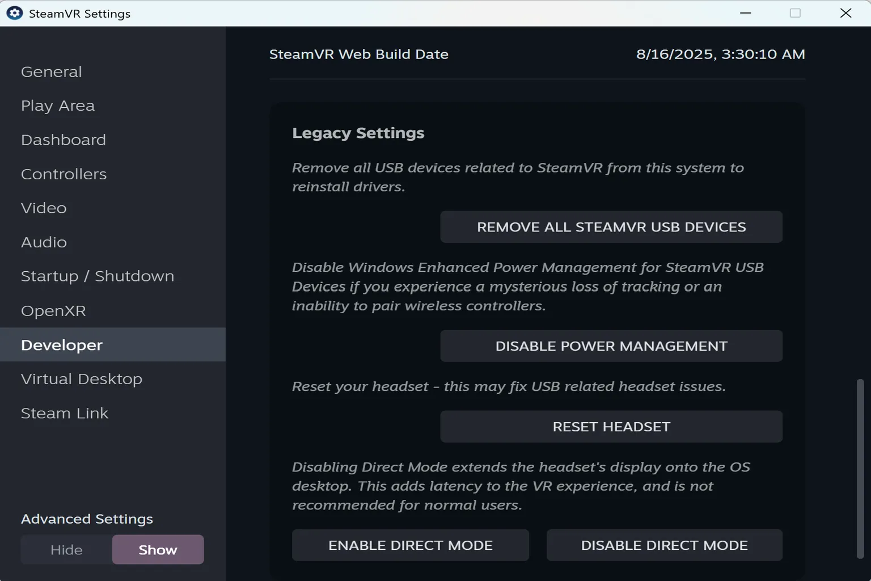
Task: Open Controllers settings
Action: pyautogui.click(x=64, y=174)
